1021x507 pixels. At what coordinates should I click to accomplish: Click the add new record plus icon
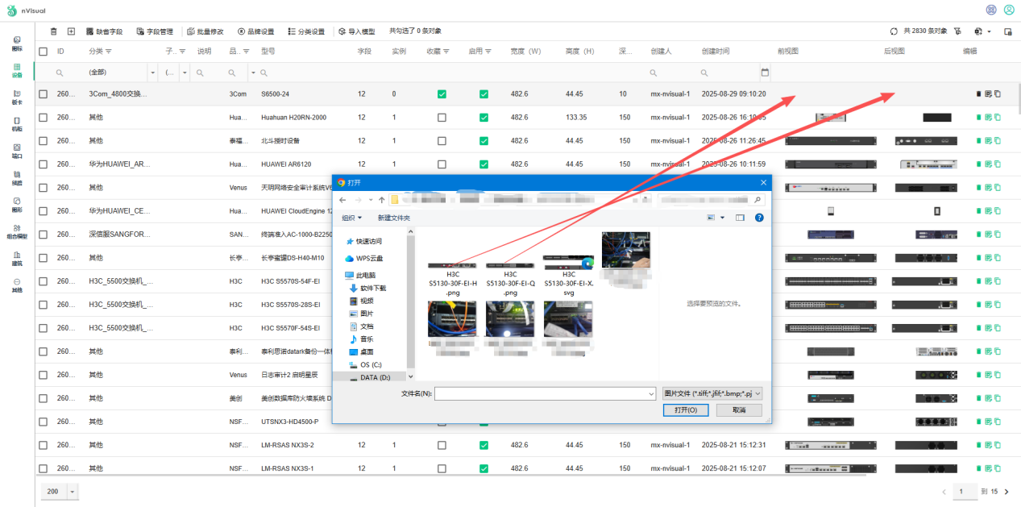pyautogui.click(x=71, y=31)
